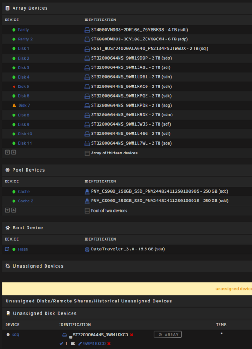Click the ST32000644NS_9WM19D9P - 2 TB (sdo) text
The width and height of the screenshot is (252, 349).
point(131,58)
